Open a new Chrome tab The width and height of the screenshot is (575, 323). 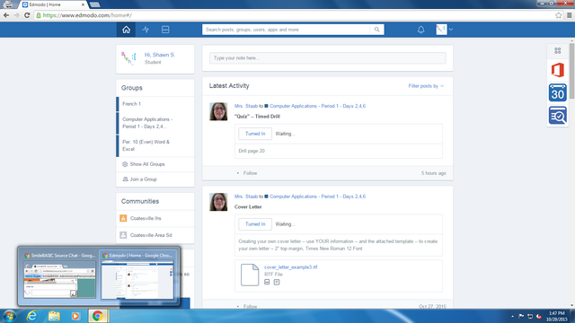[95, 4]
